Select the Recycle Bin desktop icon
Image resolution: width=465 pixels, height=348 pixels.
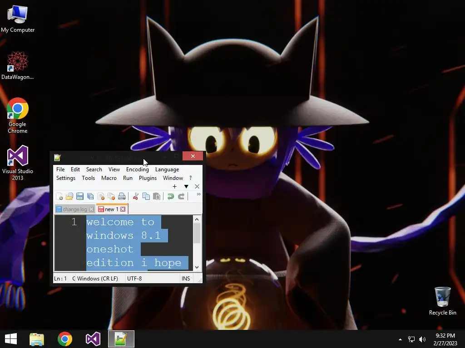click(x=442, y=301)
